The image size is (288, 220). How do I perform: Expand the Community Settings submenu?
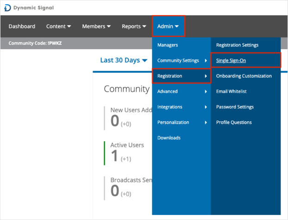(x=182, y=61)
